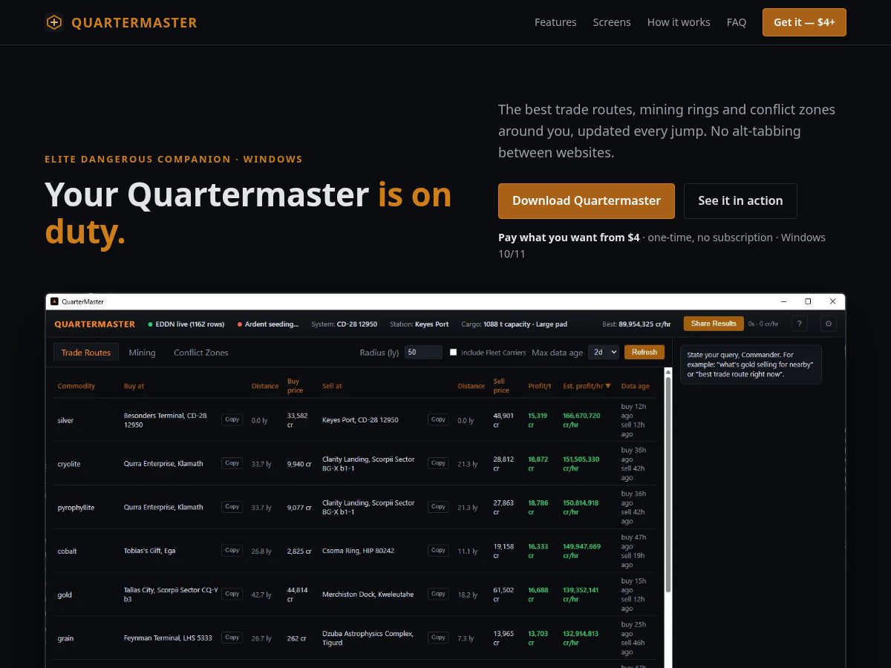Click the Sell price column header
891x668 pixels.
[x=501, y=386]
